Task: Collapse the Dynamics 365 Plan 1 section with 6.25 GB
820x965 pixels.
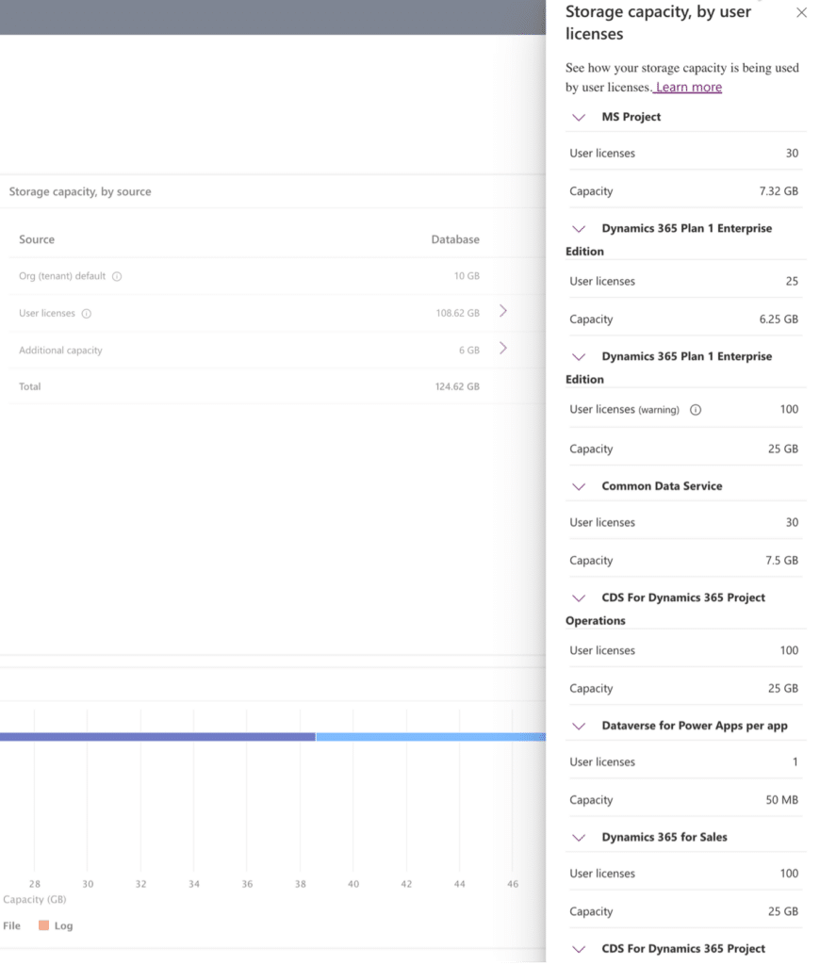Action: [579, 228]
